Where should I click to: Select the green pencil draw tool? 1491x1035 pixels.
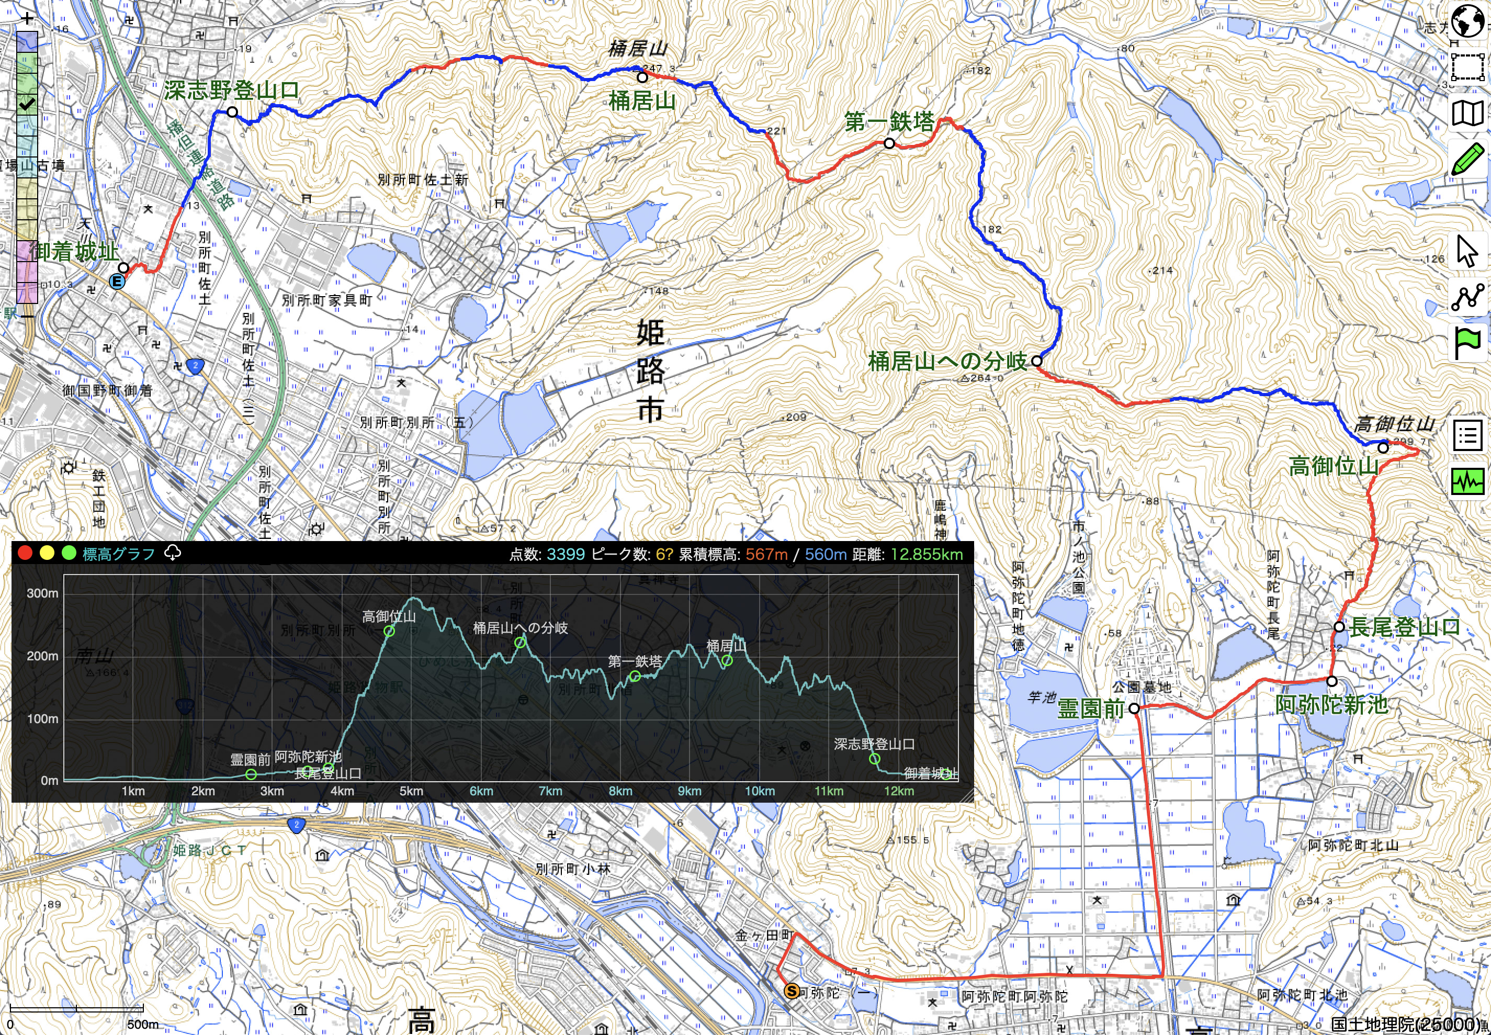tap(1467, 159)
